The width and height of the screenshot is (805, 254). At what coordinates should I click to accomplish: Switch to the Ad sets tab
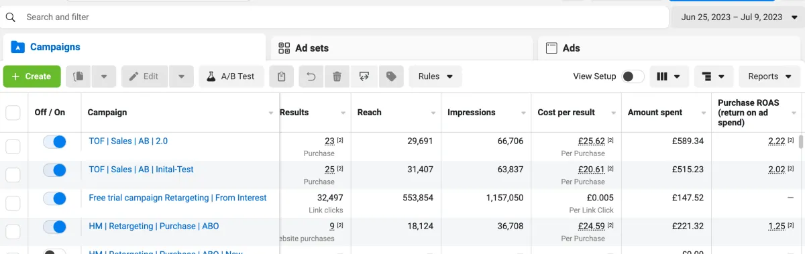coord(401,48)
